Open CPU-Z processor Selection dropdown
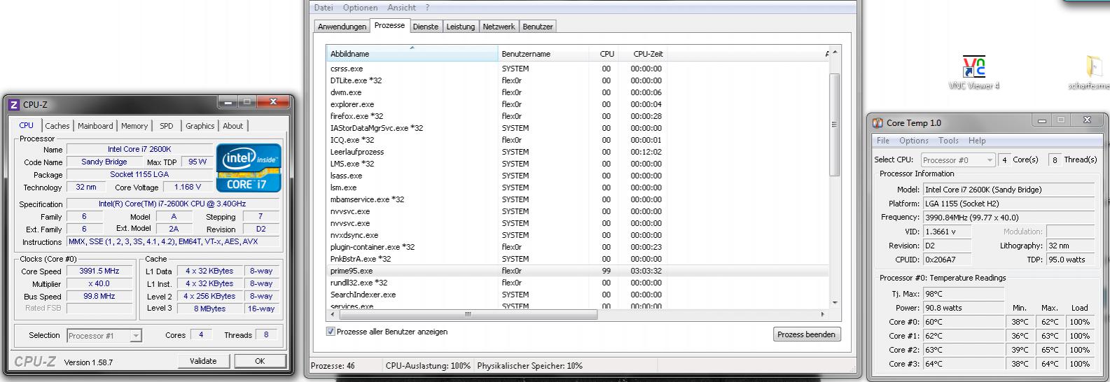This screenshot has width=1110, height=382. (104, 336)
